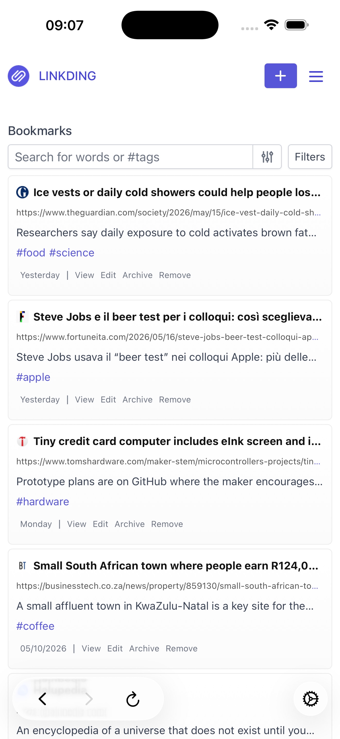Open search preferences sliders icon
This screenshot has width=340, height=739.
pyautogui.click(x=267, y=157)
